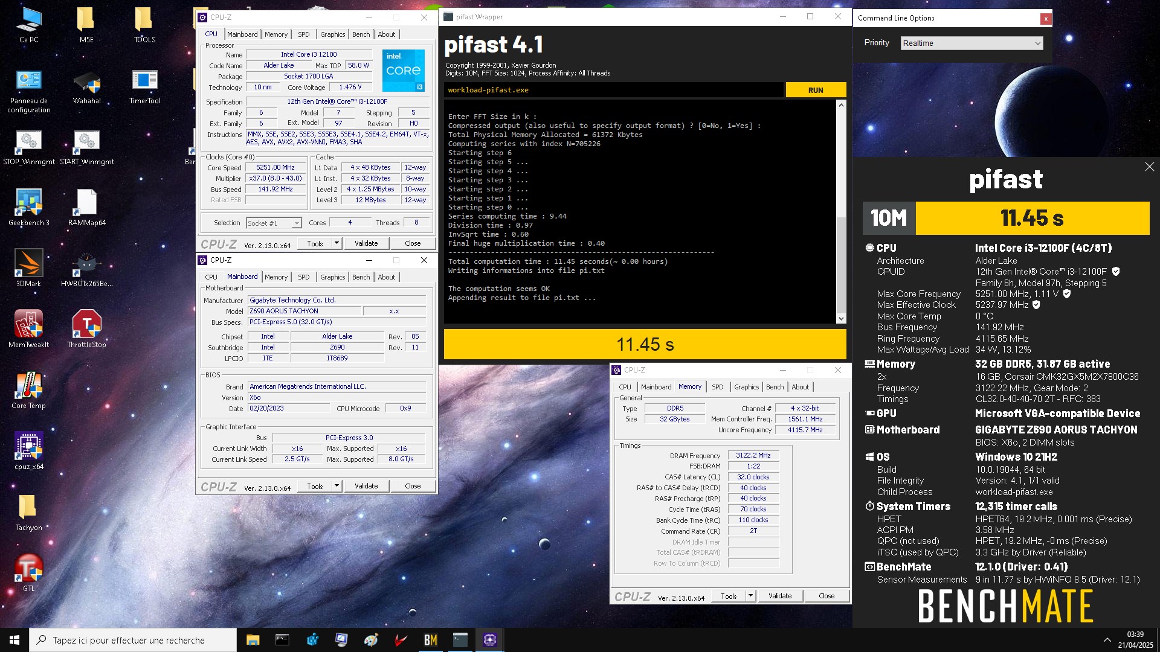
Task: Open the Ce PC desktop icon
Action: click(x=28, y=25)
